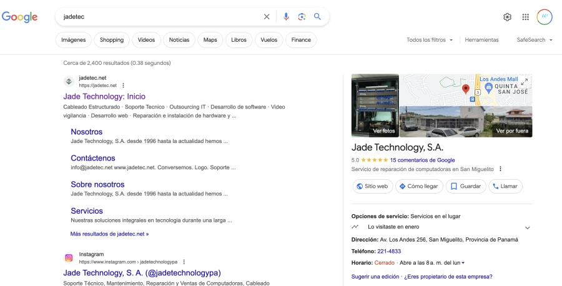Click the red 'Cerrado' status text

[384, 263]
